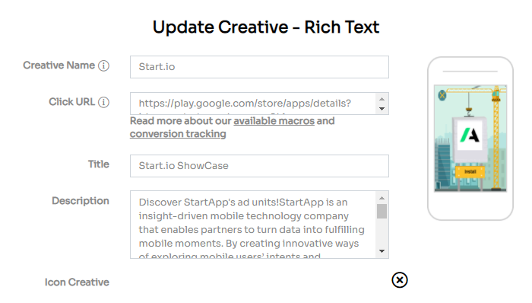
Task: Click the Click URL text field
Action: pyautogui.click(x=253, y=104)
